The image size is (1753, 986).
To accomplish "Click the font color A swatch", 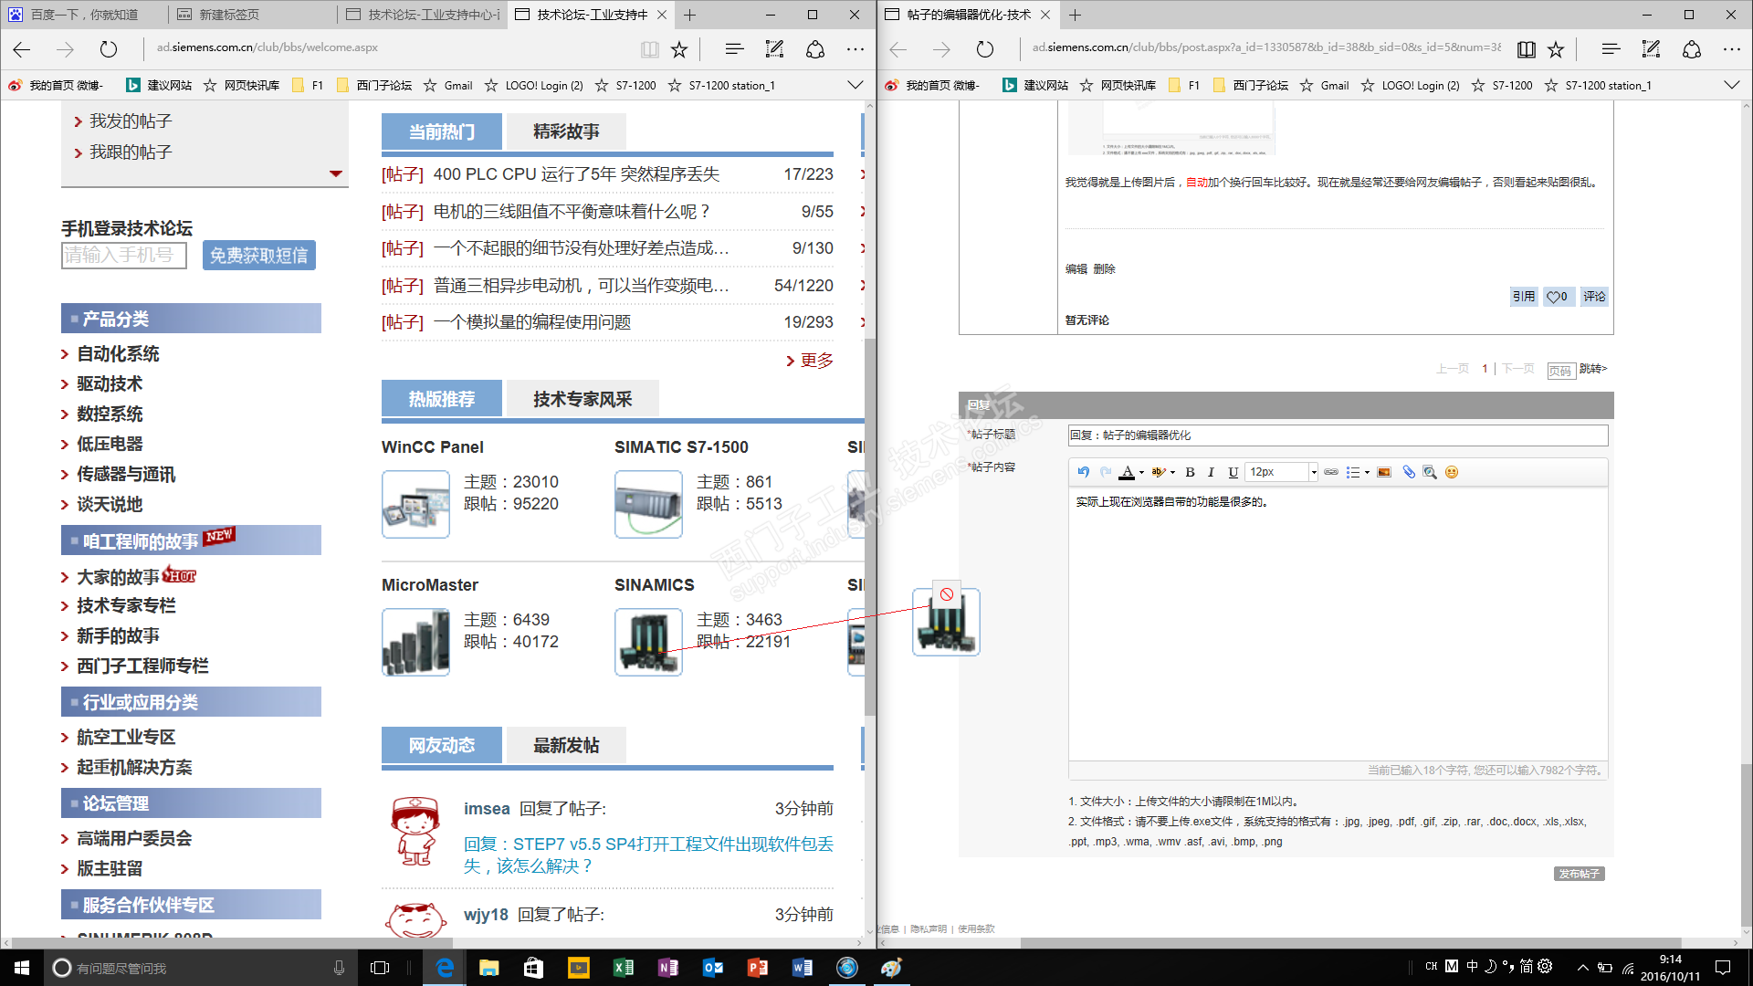I will click(1128, 472).
